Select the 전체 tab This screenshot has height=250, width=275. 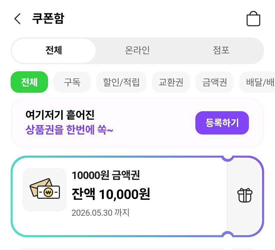click(53, 51)
